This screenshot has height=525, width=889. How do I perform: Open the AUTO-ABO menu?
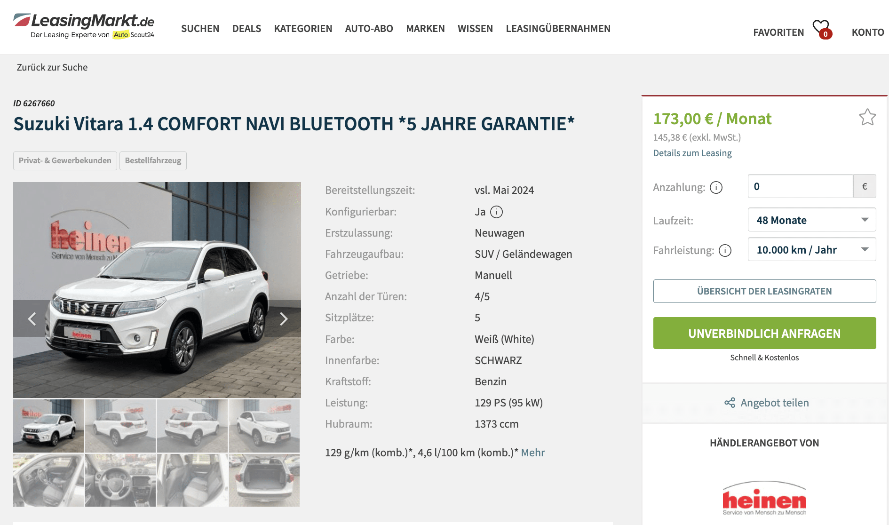click(x=369, y=29)
